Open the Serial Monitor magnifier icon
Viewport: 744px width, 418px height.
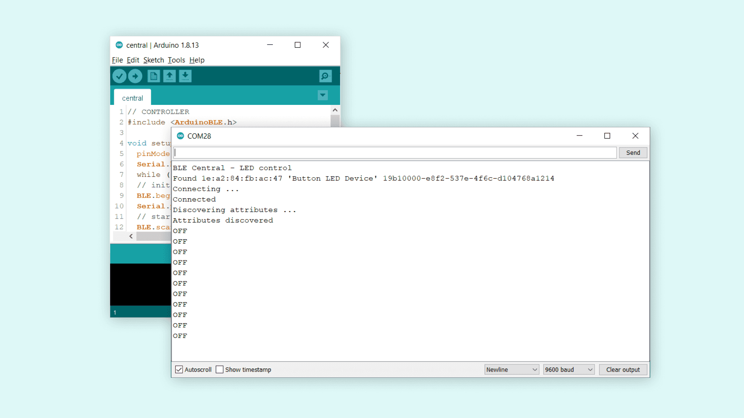click(325, 76)
